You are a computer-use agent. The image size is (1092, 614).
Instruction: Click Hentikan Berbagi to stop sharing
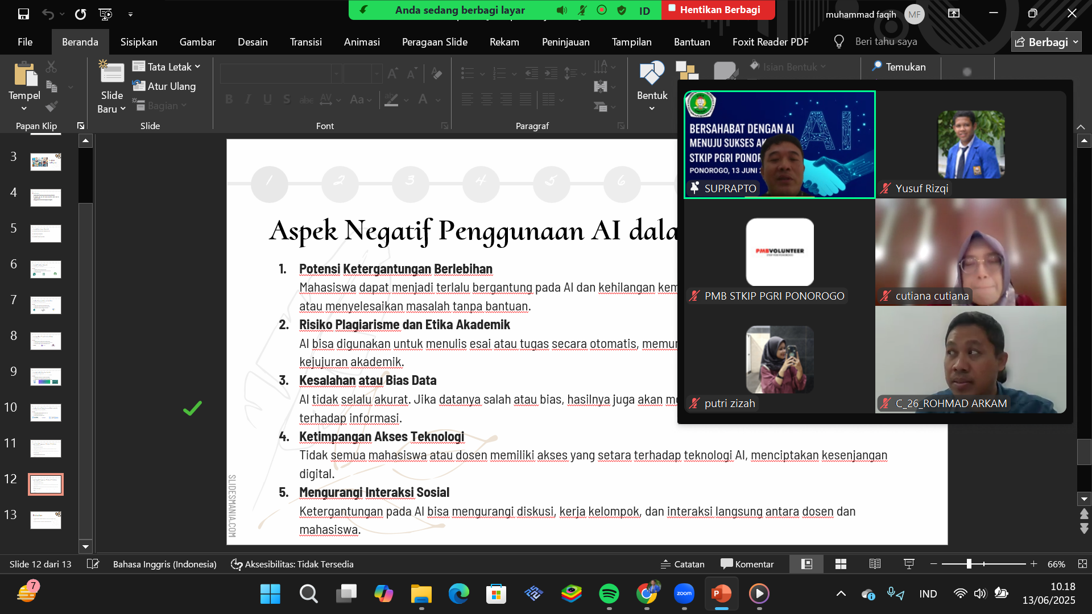tap(718, 10)
